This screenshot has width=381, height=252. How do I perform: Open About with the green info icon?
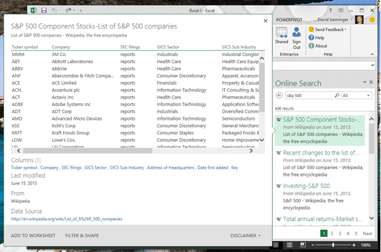coord(318,46)
